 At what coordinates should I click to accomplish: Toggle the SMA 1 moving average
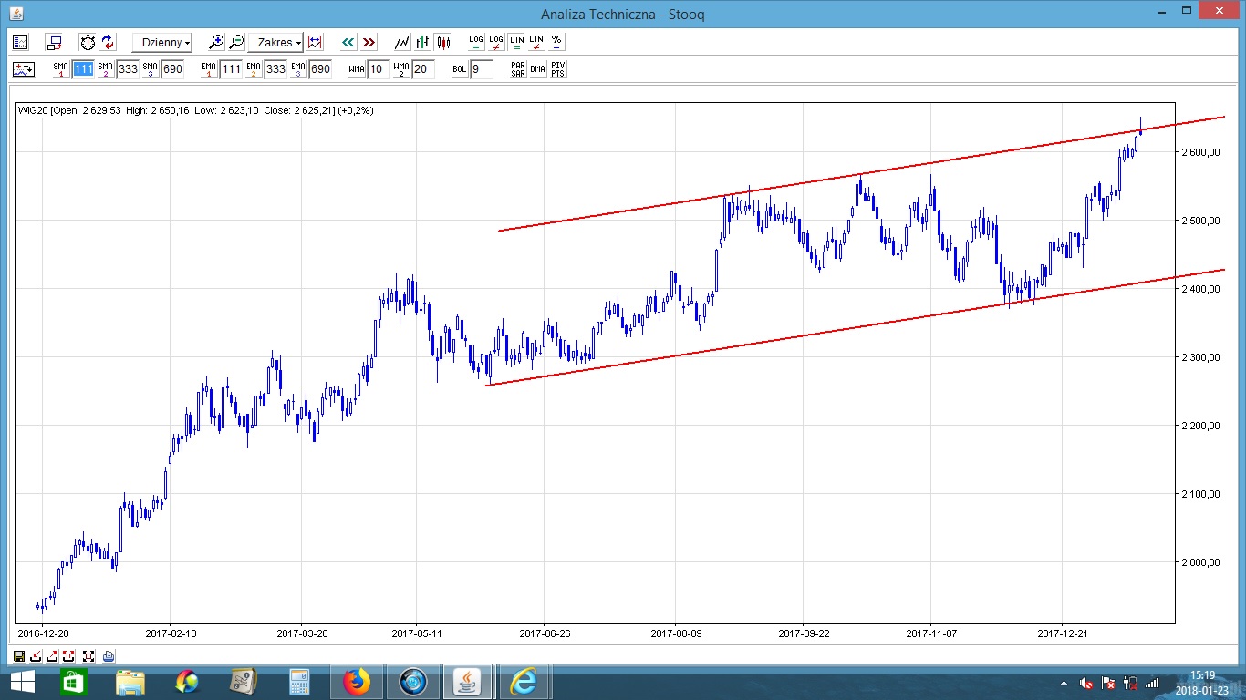coord(61,69)
